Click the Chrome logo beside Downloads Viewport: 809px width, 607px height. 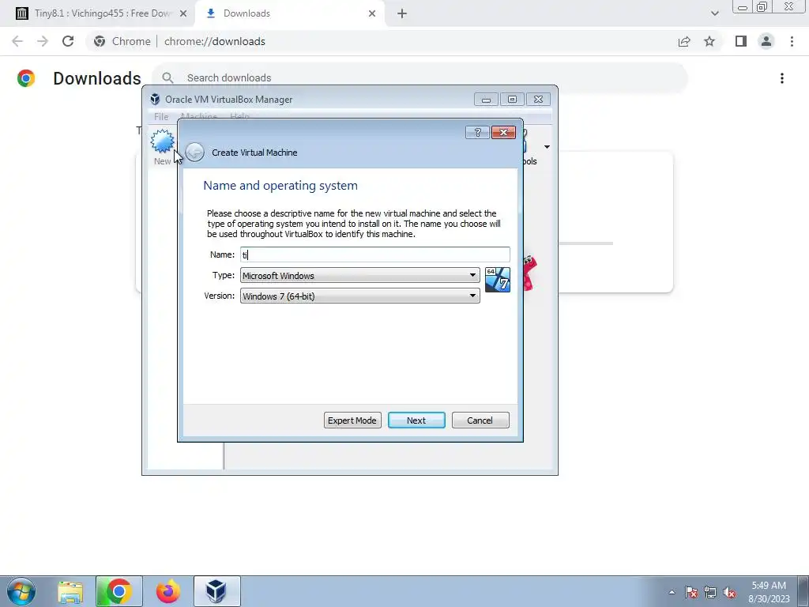click(26, 78)
